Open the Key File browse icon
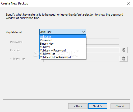This screenshot has height=112, width=133. tap(123, 50)
